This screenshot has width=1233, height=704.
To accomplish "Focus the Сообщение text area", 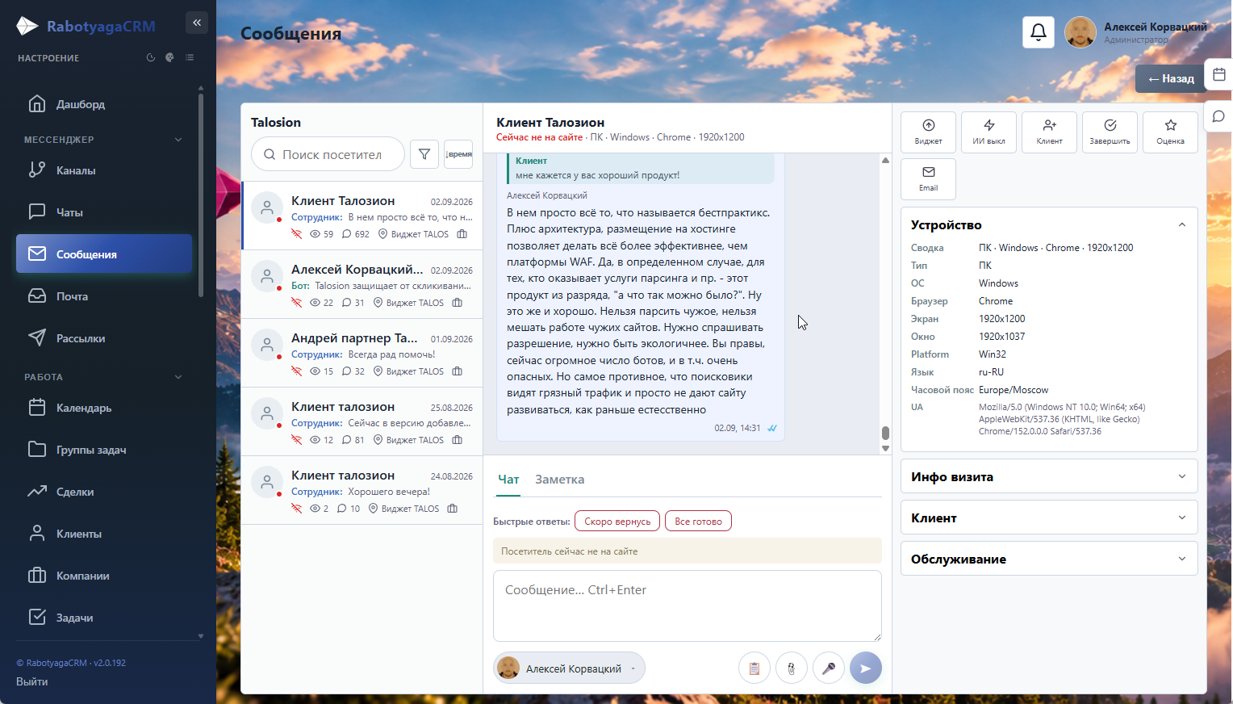I will (x=688, y=606).
